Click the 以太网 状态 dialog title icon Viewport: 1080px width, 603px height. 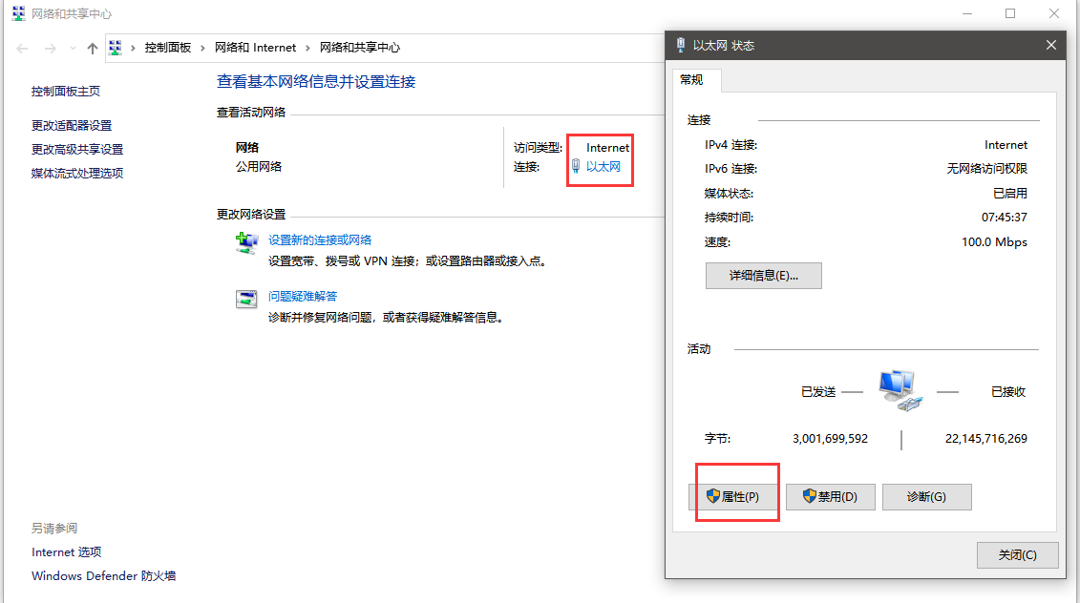coord(681,46)
